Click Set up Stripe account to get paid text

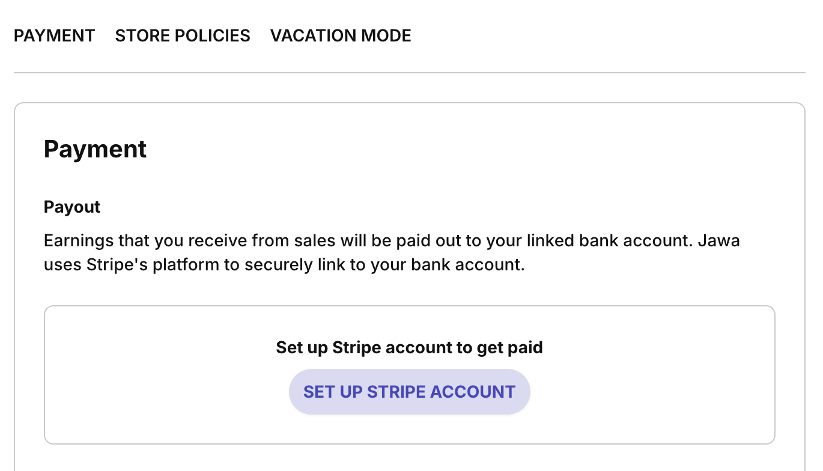click(409, 347)
